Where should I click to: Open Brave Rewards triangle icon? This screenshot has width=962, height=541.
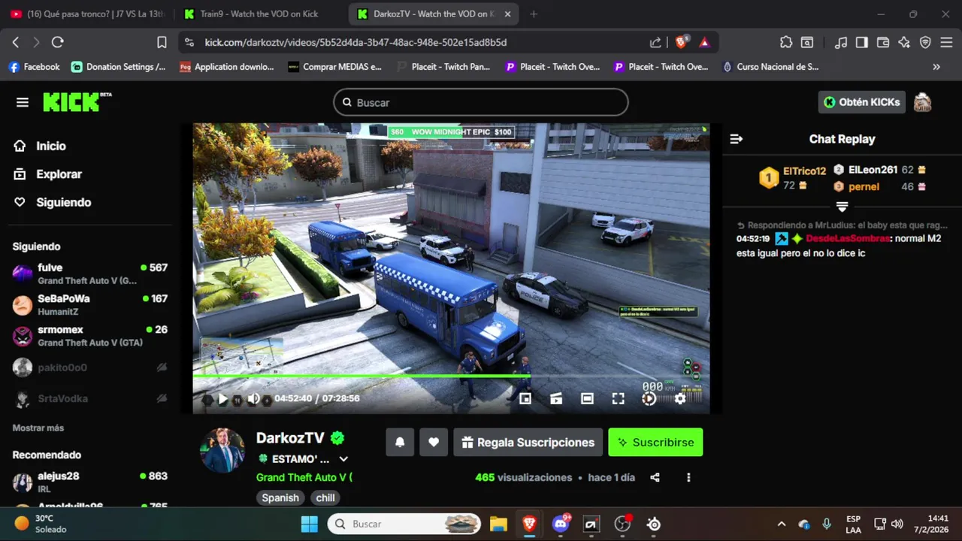704,43
